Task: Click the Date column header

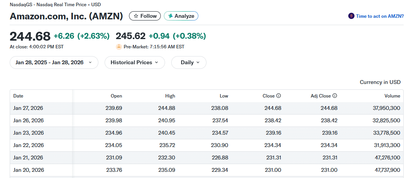Action: 18,96
